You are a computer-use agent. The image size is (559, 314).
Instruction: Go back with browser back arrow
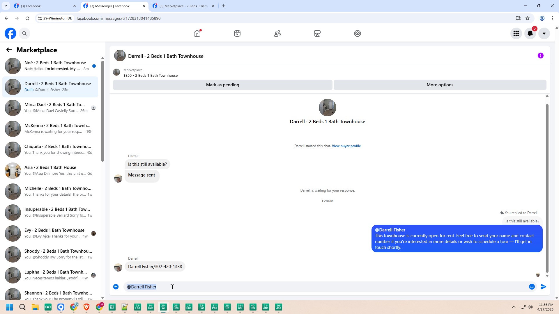6,18
